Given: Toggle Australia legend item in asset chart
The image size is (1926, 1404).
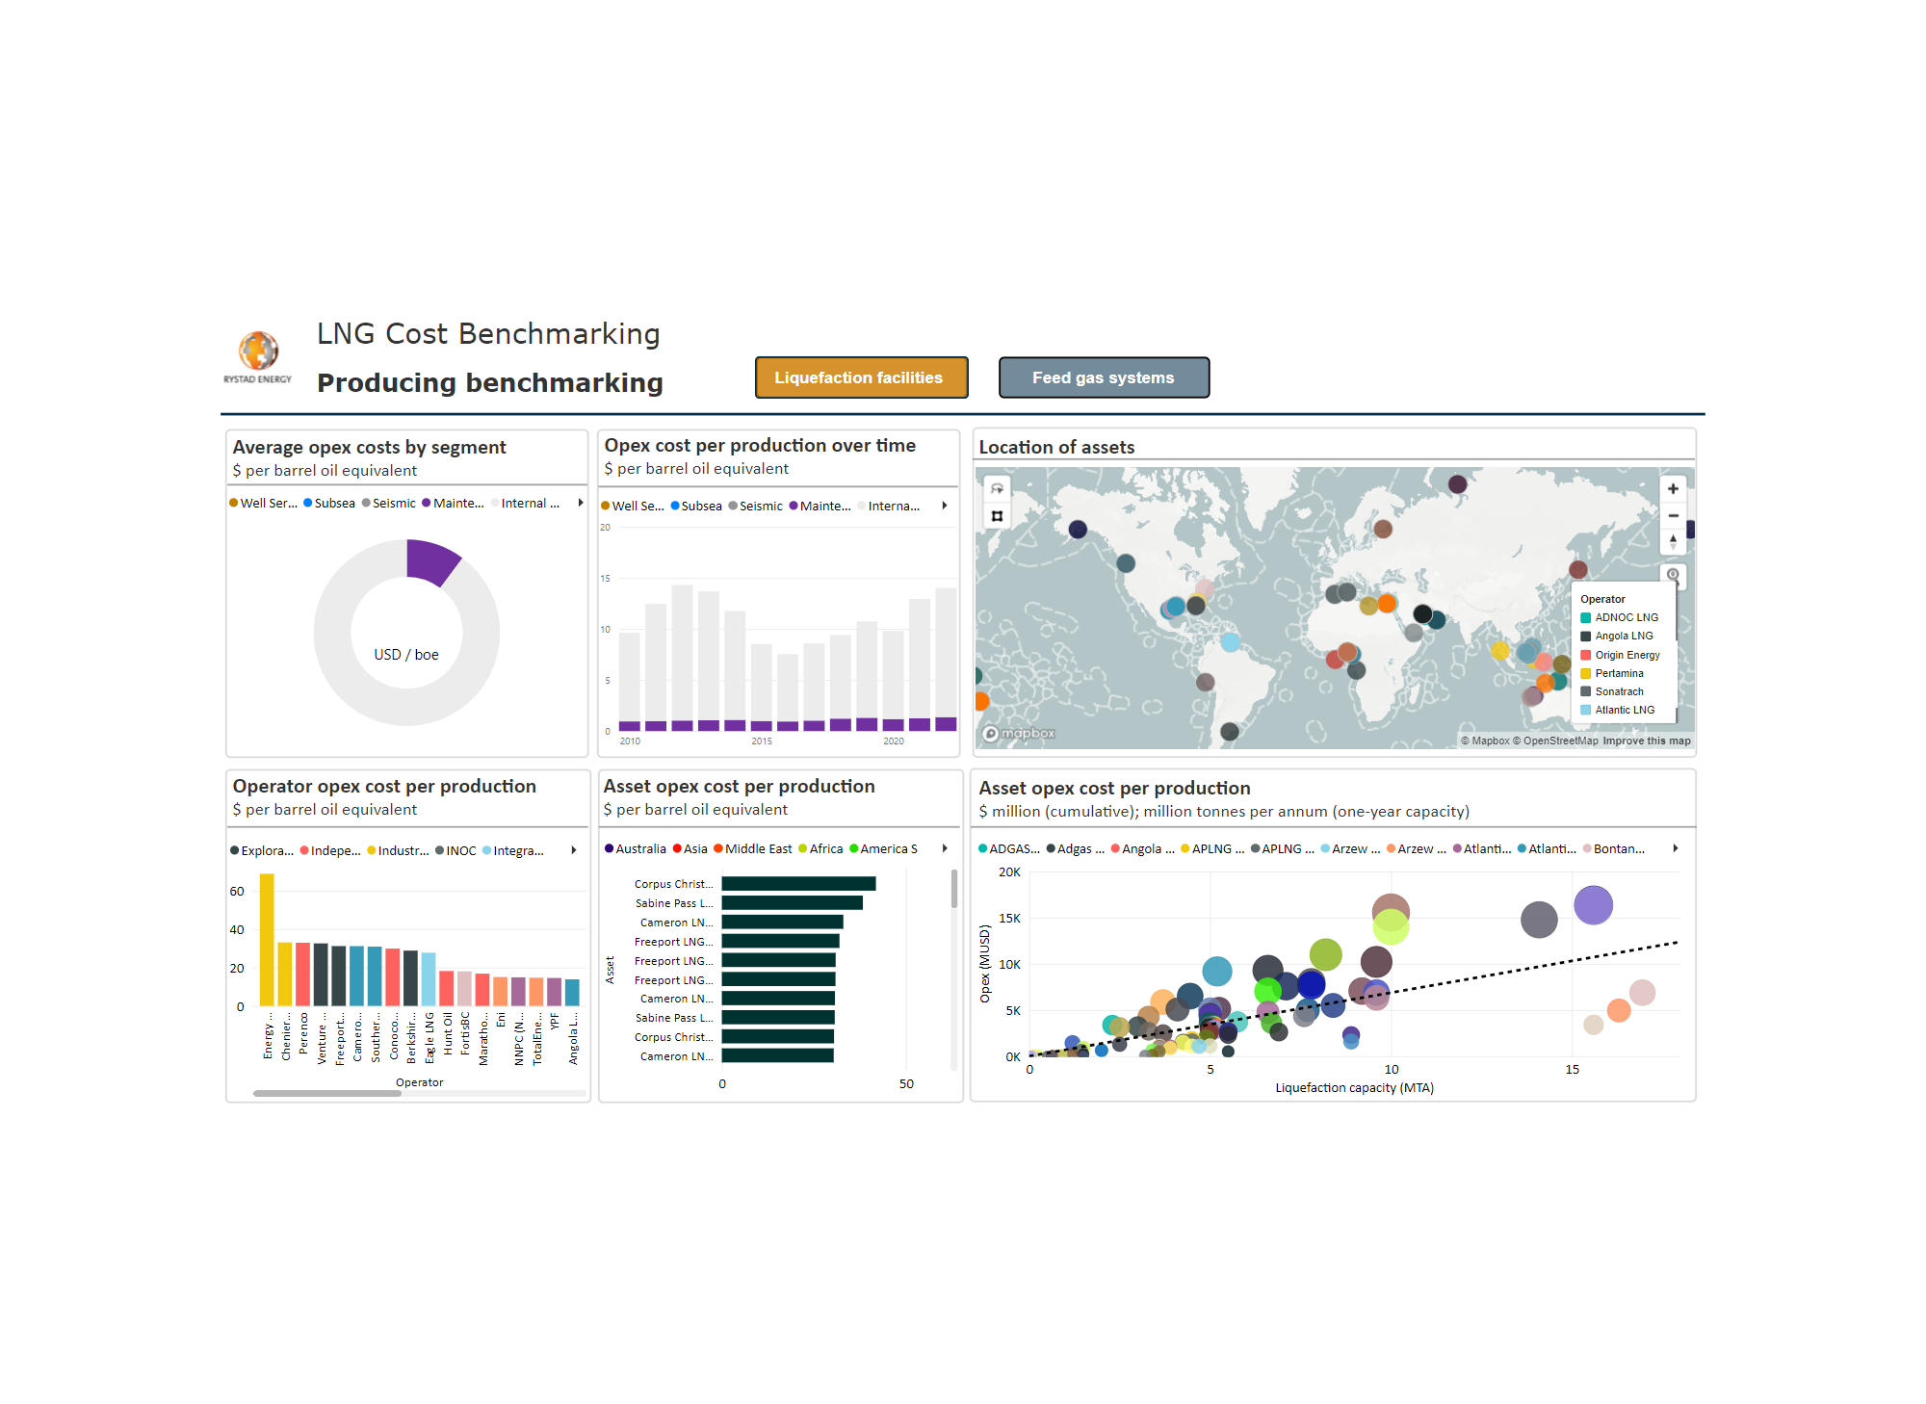Looking at the screenshot, I should point(636,849).
